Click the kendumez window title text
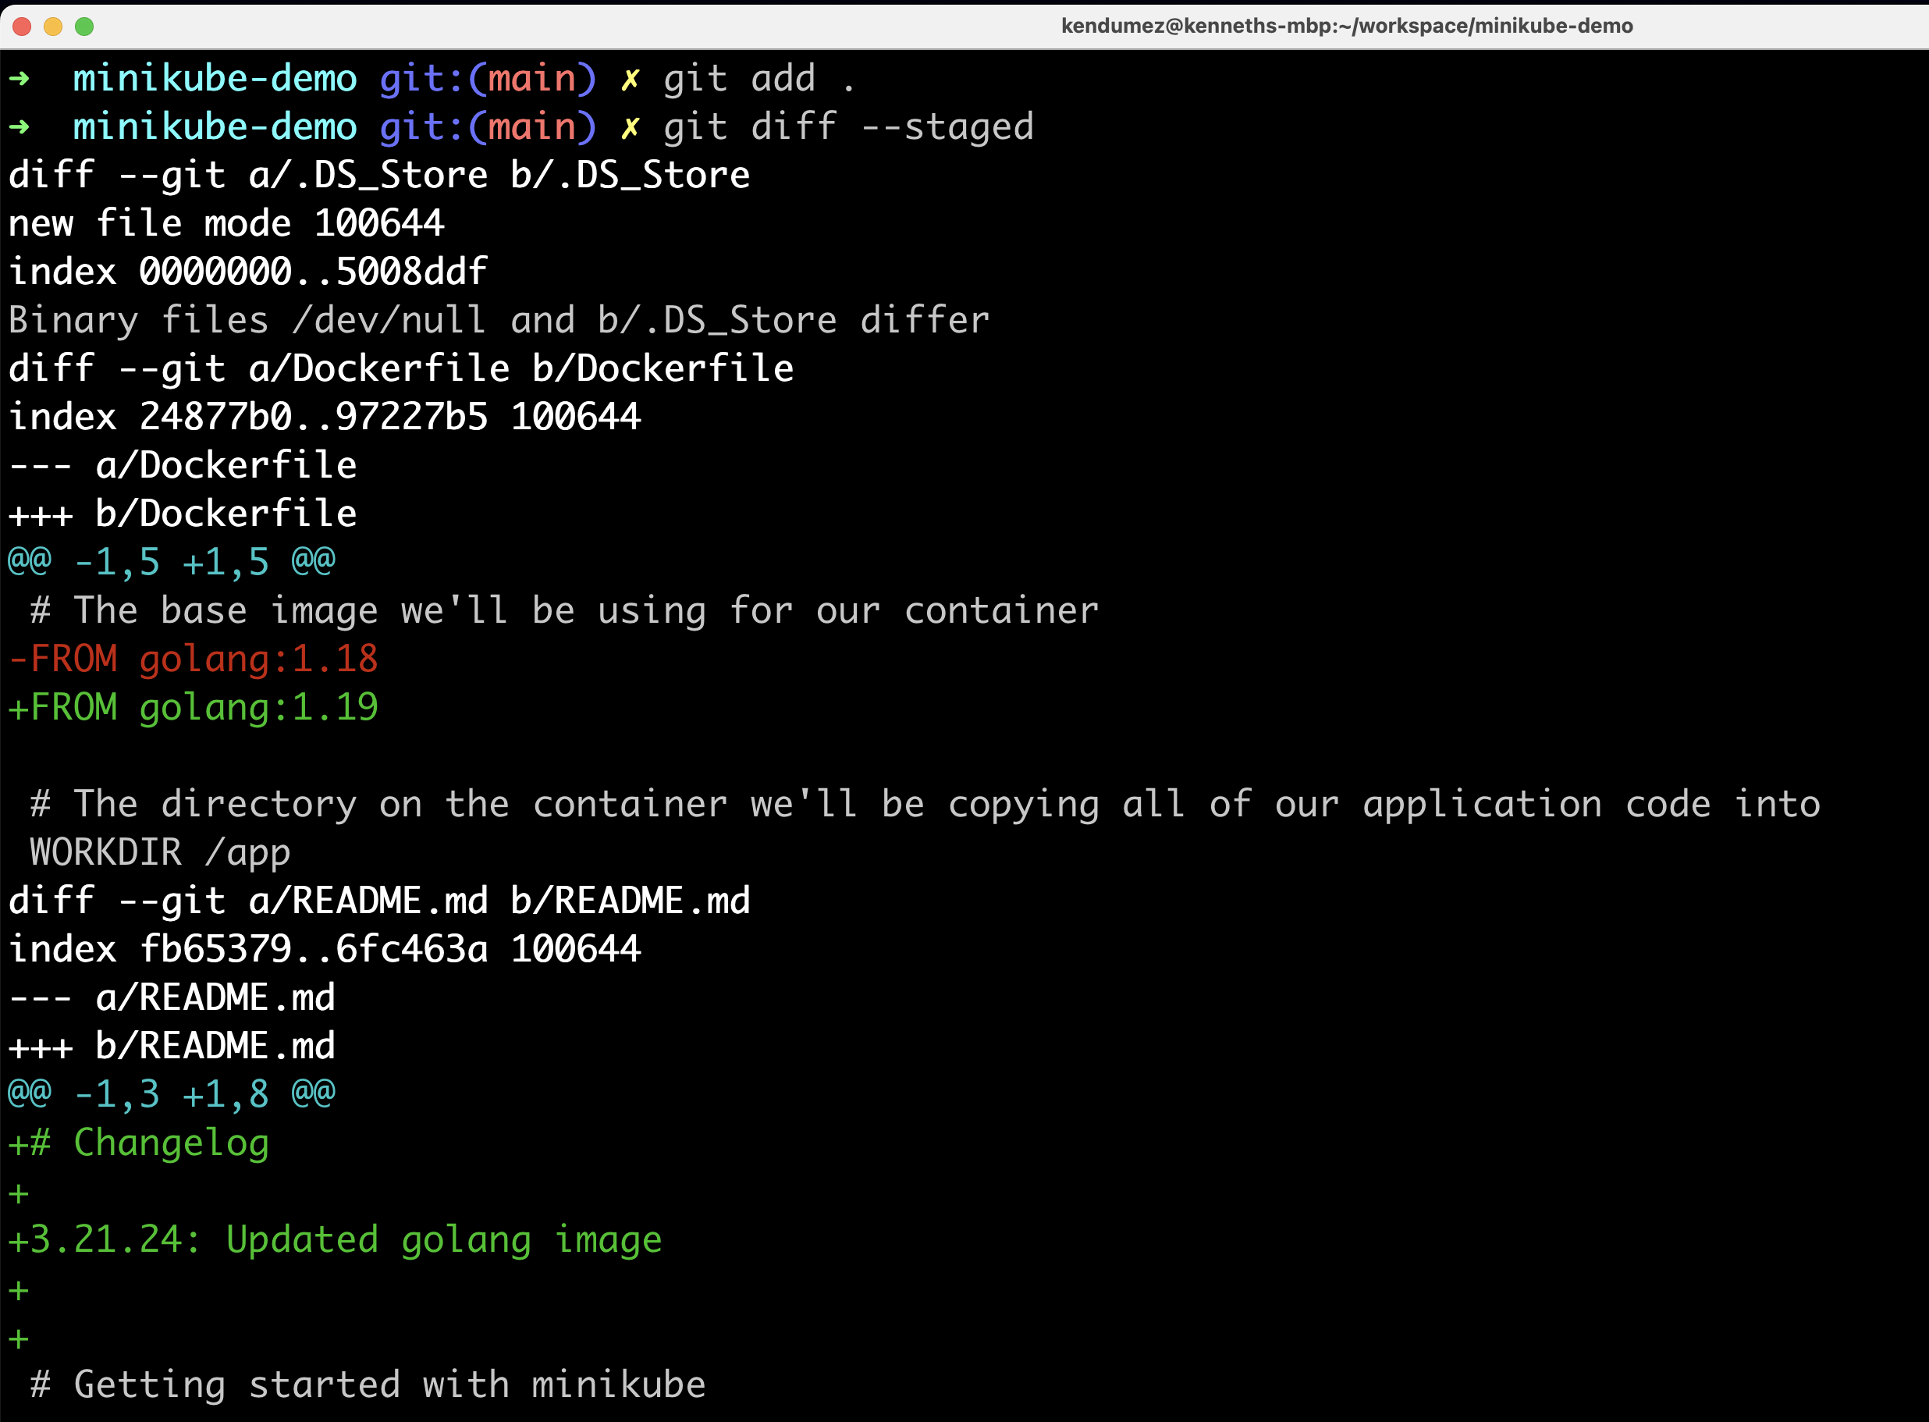 pyautogui.click(x=1348, y=26)
